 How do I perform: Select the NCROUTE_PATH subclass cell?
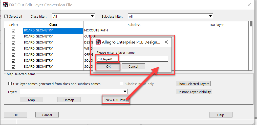click(134, 30)
